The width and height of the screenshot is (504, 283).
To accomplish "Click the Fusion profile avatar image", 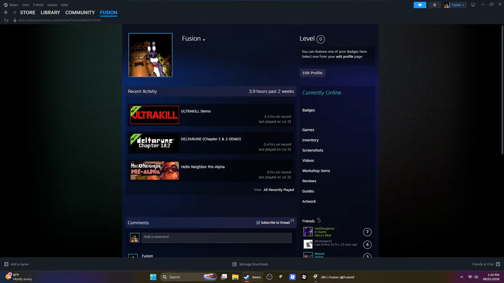I will [x=151, y=55].
